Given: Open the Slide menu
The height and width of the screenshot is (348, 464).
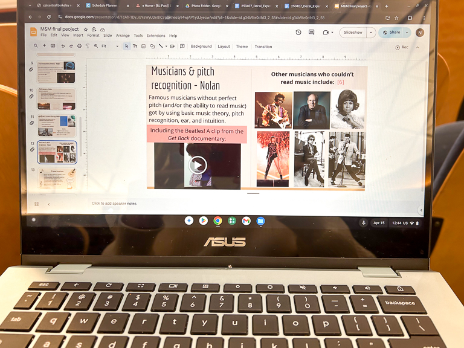Looking at the screenshot, I should coord(108,35).
